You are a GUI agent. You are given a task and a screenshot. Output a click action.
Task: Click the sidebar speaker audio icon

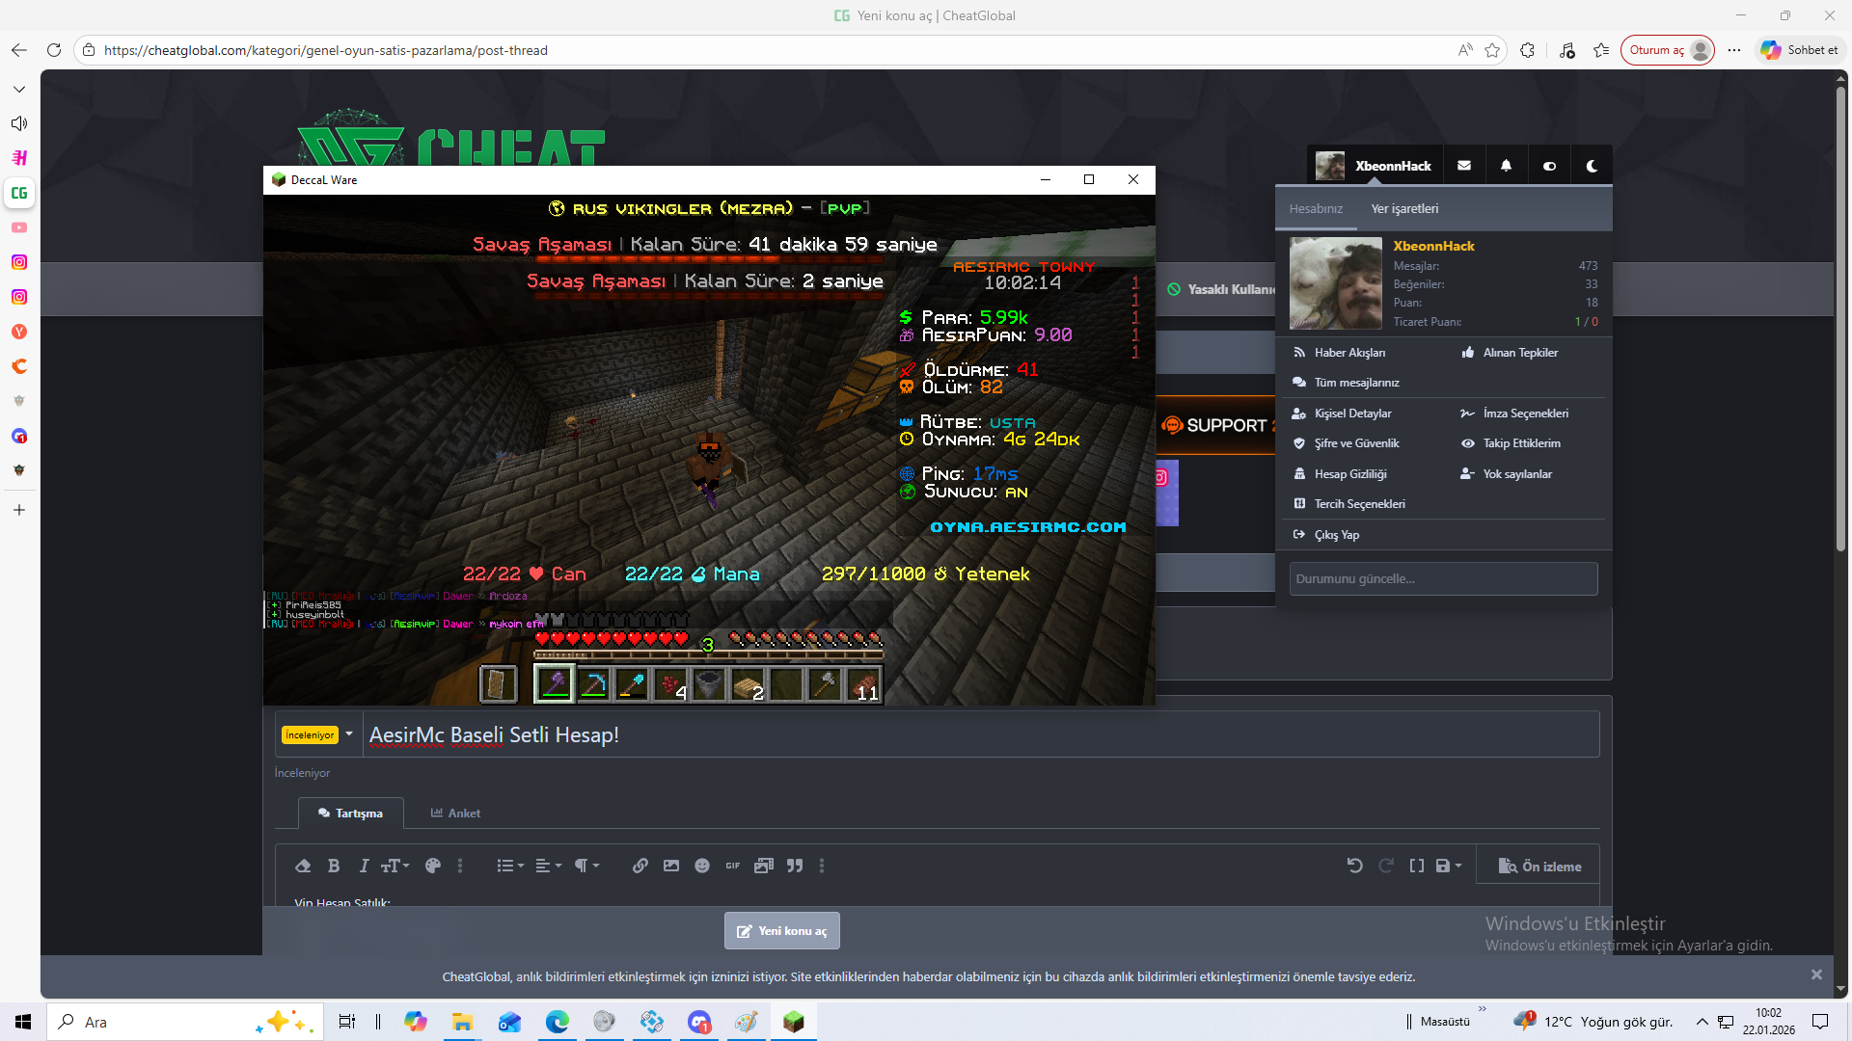tap(19, 123)
